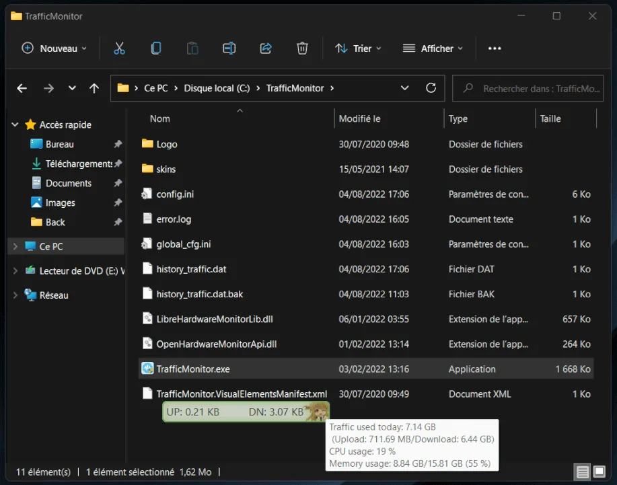
Task: Click the LibreHardwareMonitorLib.dll file icon
Action: coord(147,319)
